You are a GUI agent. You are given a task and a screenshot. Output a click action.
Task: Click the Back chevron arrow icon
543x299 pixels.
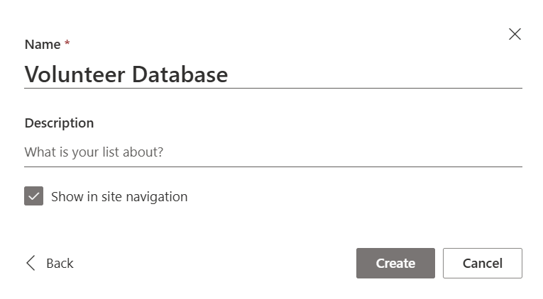[x=31, y=263]
